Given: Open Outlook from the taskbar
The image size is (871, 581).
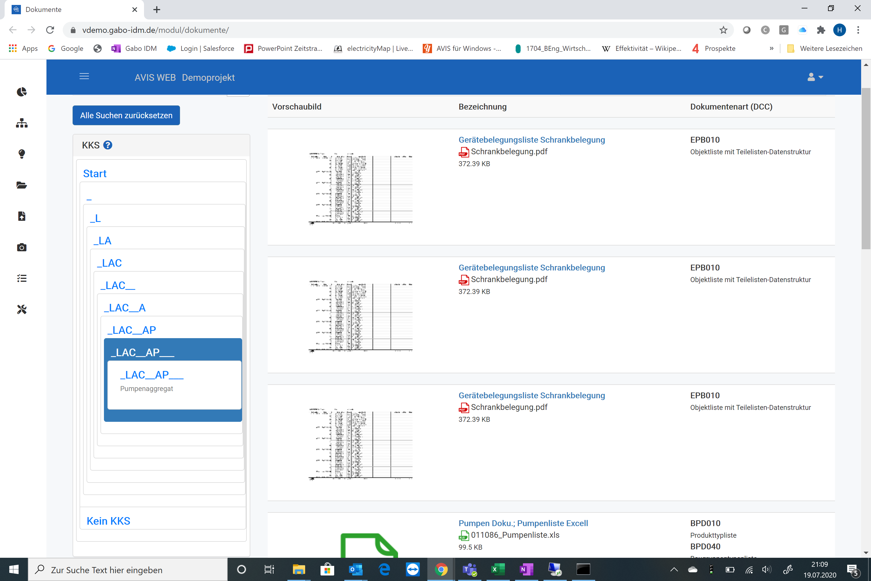Looking at the screenshot, I should point(355,569).
